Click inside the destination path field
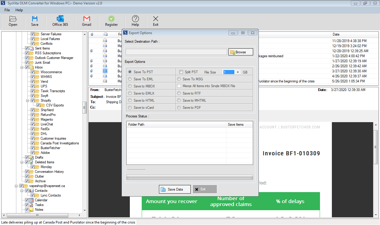380x225 pixels. (176, 52)
